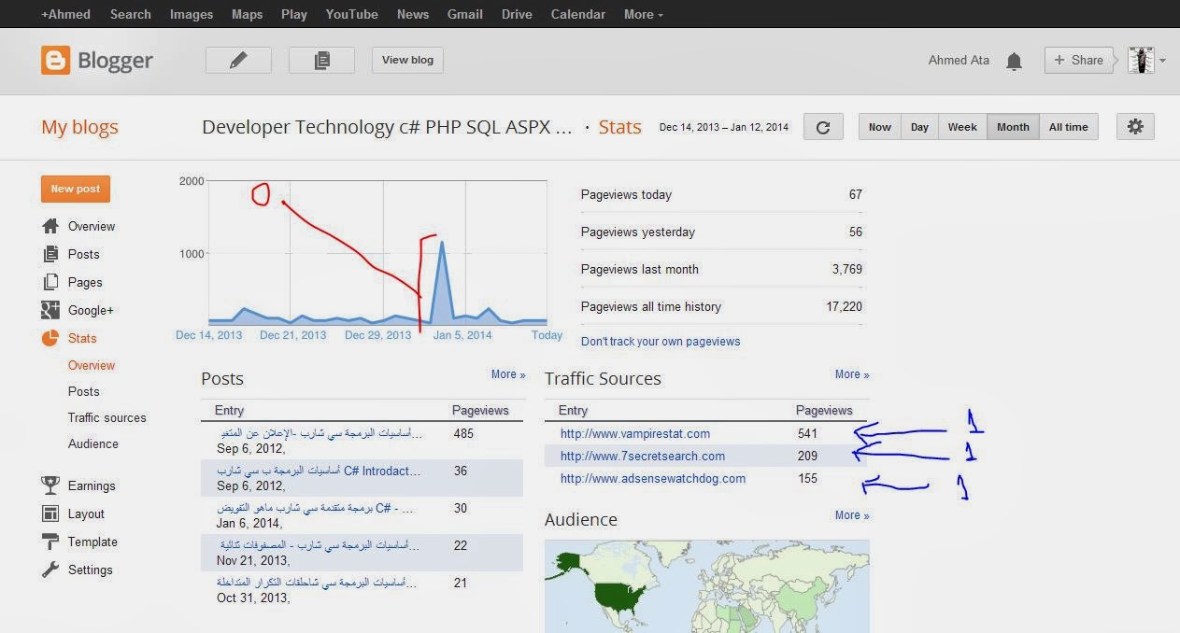This screenshot has width=1180, height=633.
Task: Click the Overview home icon in sidebar
Action: [x=50, y=226]
